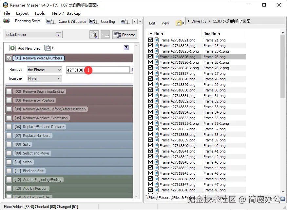Enable step 06 Replace/Find and Replace checkbox

tap(9, 127)
